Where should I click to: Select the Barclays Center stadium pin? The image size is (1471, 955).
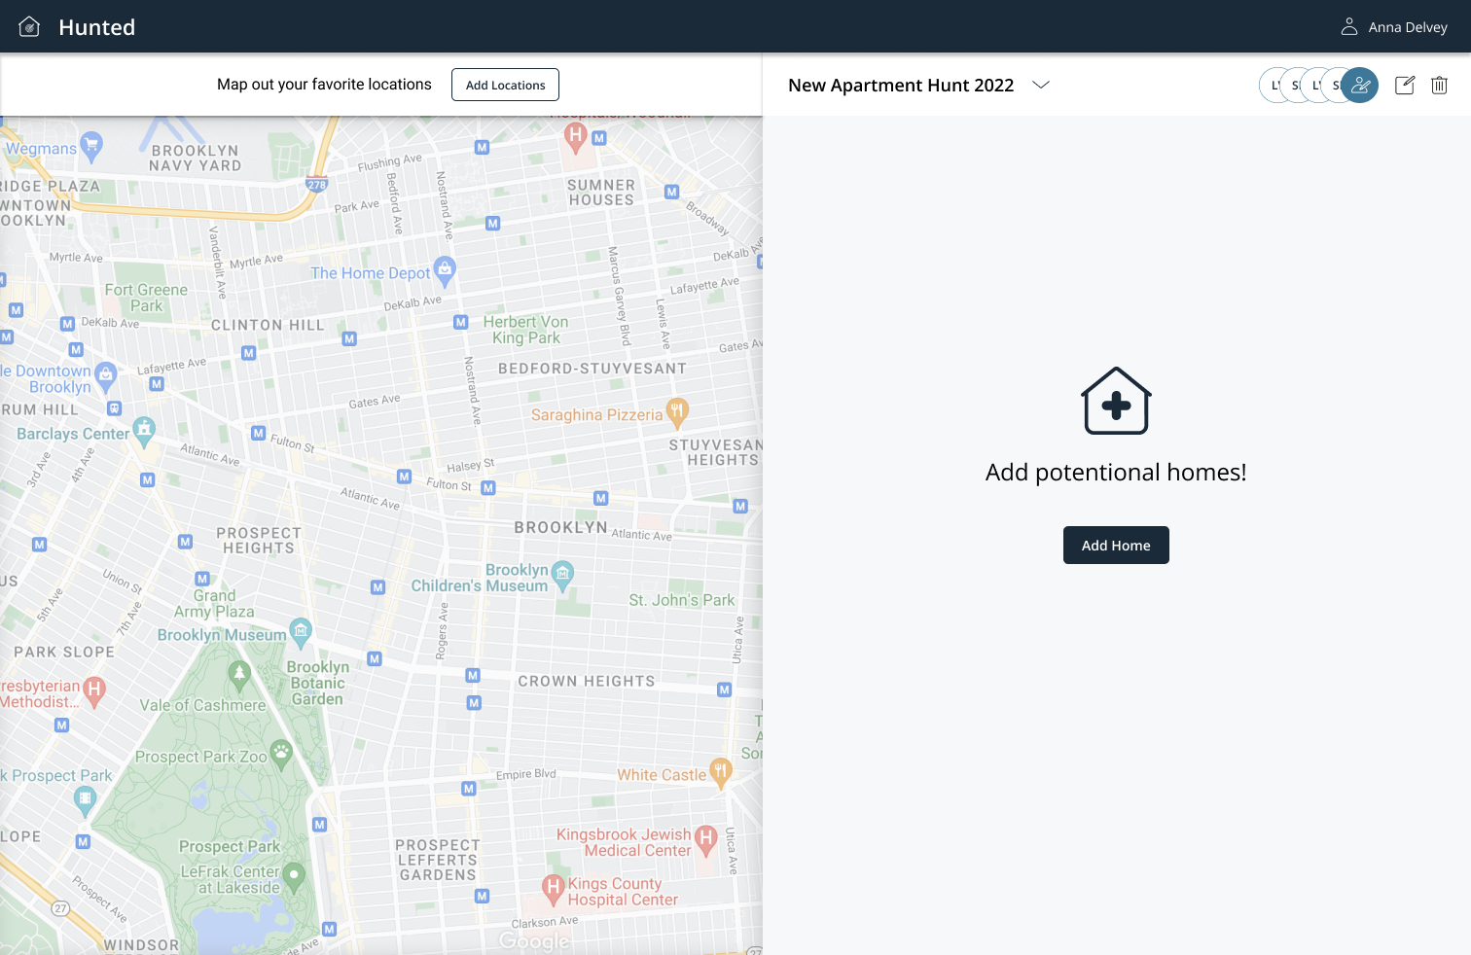(144, 431)
